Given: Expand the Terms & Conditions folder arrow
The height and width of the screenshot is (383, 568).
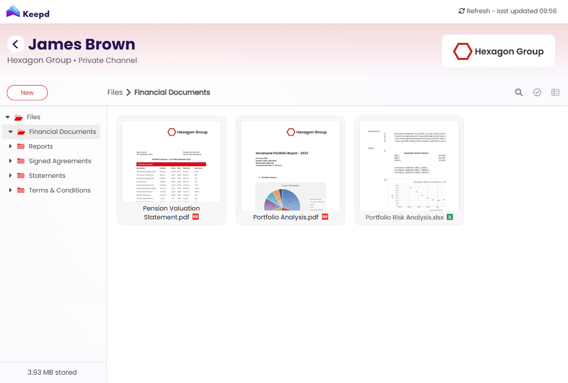Looking at the screenshot, I should click(10, 190).
